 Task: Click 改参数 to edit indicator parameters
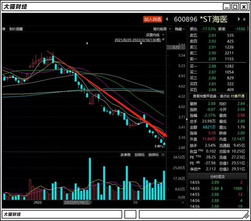tap(125, 155)
